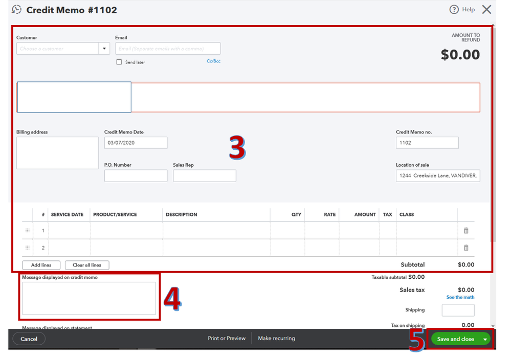Screen dimensions: 511x356
Task: Click the Message displayed on credit memo box
Action: [x=89, y=298]
